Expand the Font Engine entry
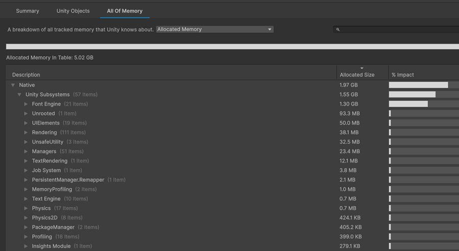Screen dimensions: 459x251 point(26,104)
